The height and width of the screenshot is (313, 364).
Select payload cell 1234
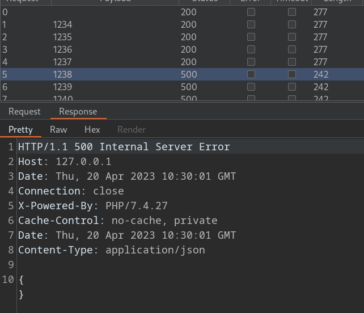click(x=63, y=24)
